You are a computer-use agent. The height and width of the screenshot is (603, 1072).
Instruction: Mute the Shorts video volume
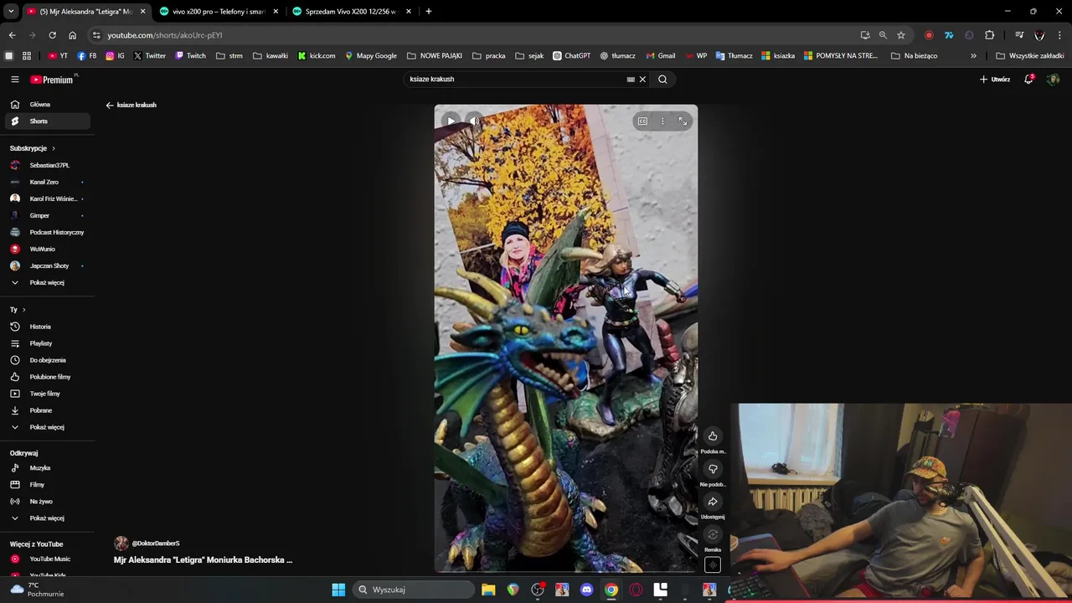[x=474, y=121]
